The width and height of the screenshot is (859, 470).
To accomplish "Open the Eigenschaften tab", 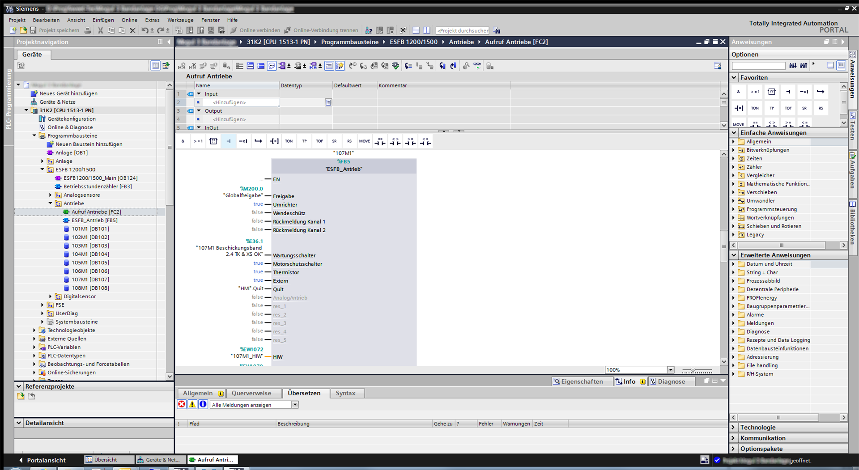I will tap(582, 381).
